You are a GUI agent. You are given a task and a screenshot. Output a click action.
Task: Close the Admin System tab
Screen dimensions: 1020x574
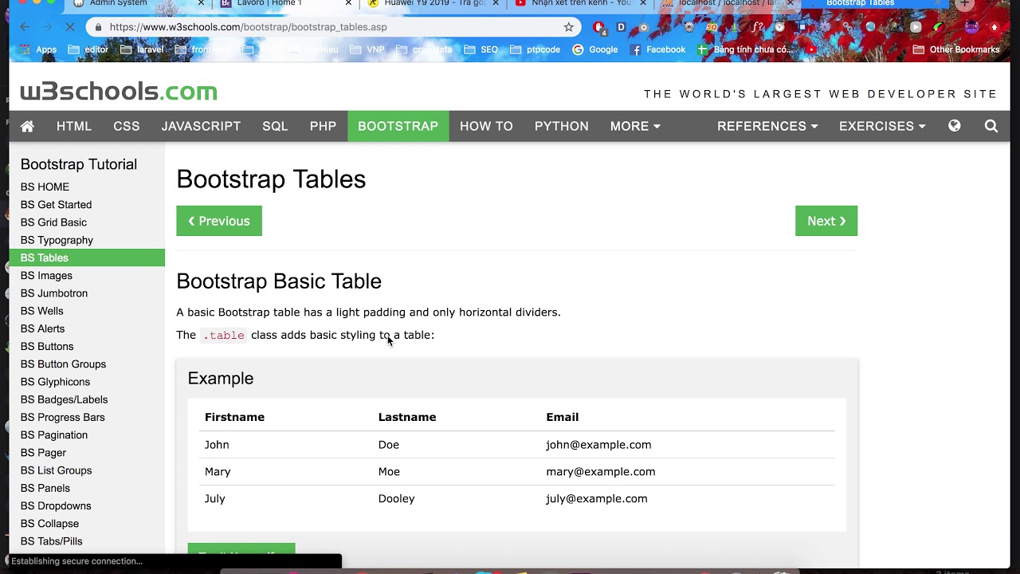click(201, 3)
